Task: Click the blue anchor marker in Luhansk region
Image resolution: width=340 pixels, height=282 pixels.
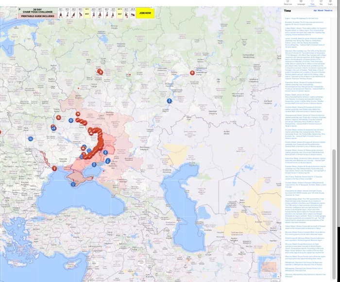Action: [x=105, y=152]
